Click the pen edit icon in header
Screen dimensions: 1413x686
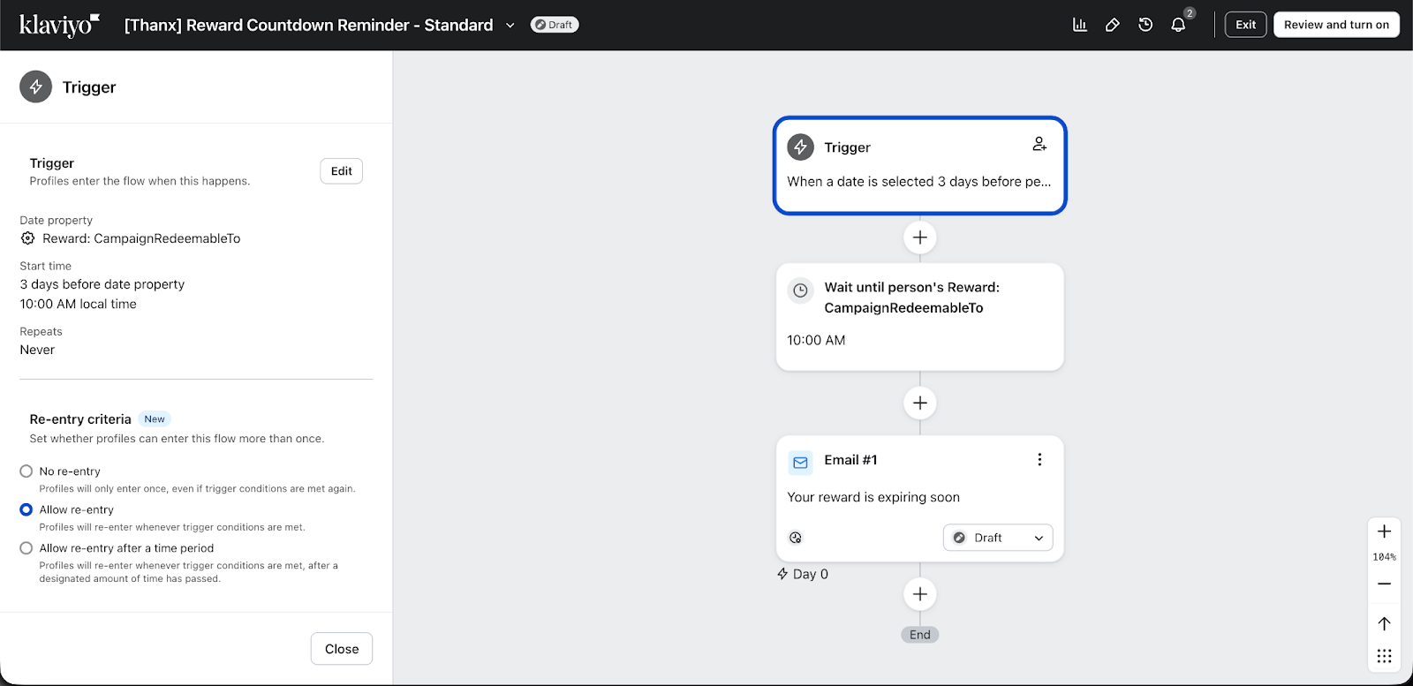pos(1113,25)
